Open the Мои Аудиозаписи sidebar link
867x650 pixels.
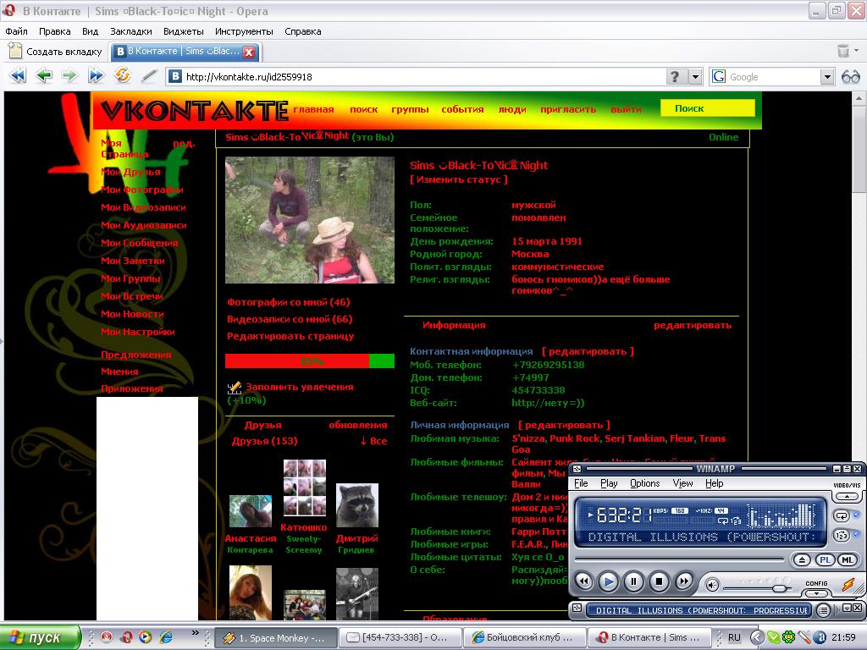[144, 225]
